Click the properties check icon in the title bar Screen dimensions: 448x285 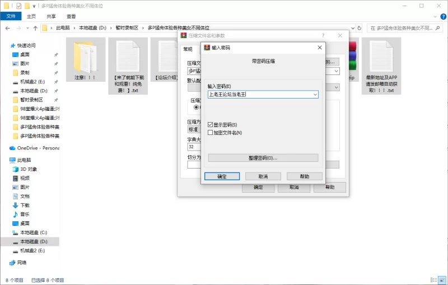pyautogui.click(x=19, y=6)
